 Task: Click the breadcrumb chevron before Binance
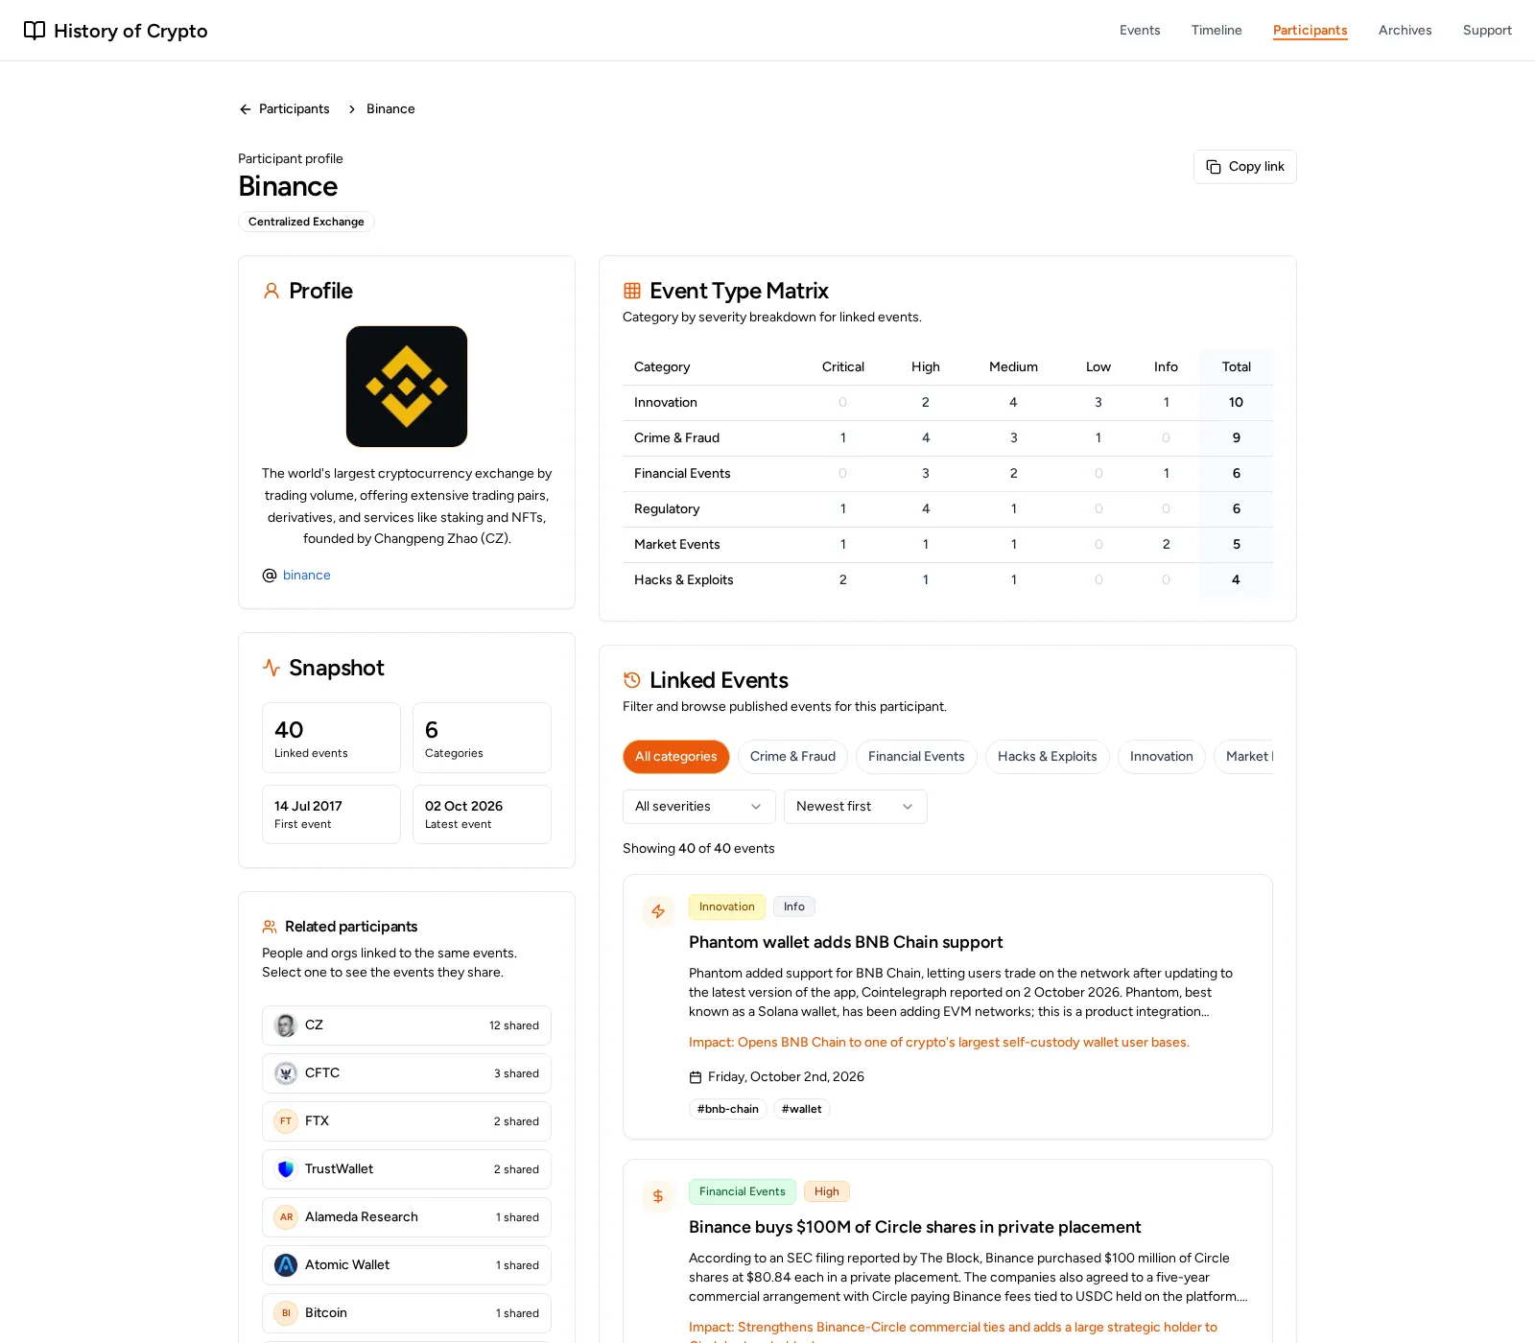(x=352, y=109)
